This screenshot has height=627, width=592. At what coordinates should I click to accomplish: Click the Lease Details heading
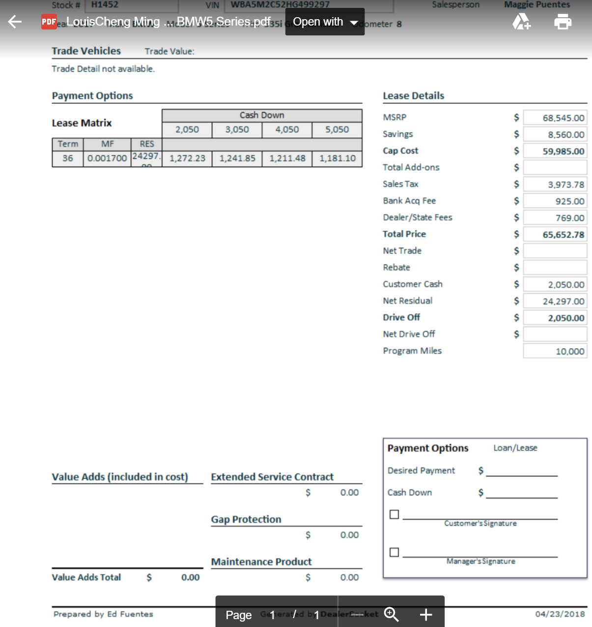(x=414, y=96)
